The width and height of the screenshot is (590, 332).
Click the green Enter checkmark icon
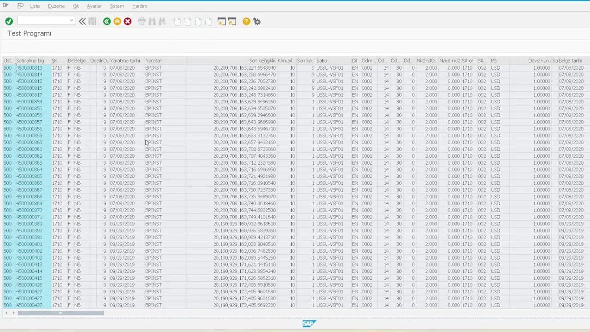click(9, 21)
